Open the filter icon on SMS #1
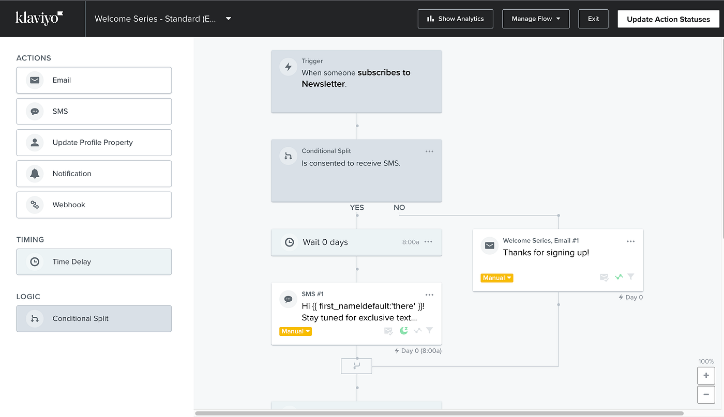The width and height of the screenshot is (724, 417). [430, 331]
